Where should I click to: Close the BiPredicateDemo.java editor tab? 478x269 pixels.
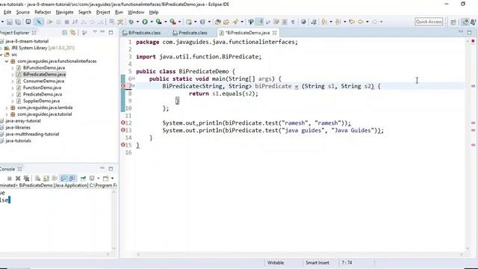coord(274,33)
